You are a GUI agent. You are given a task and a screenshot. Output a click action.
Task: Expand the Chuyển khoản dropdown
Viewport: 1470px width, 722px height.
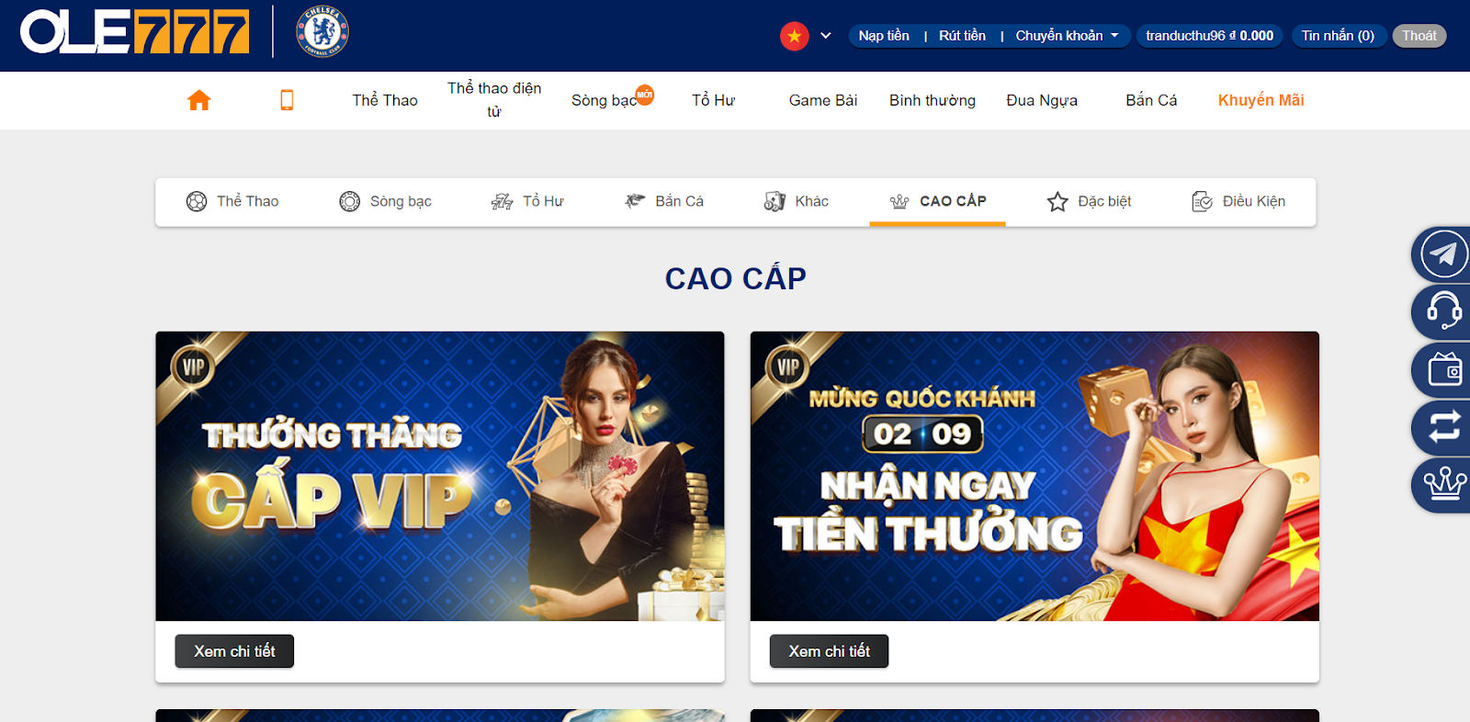point(1067,36)
